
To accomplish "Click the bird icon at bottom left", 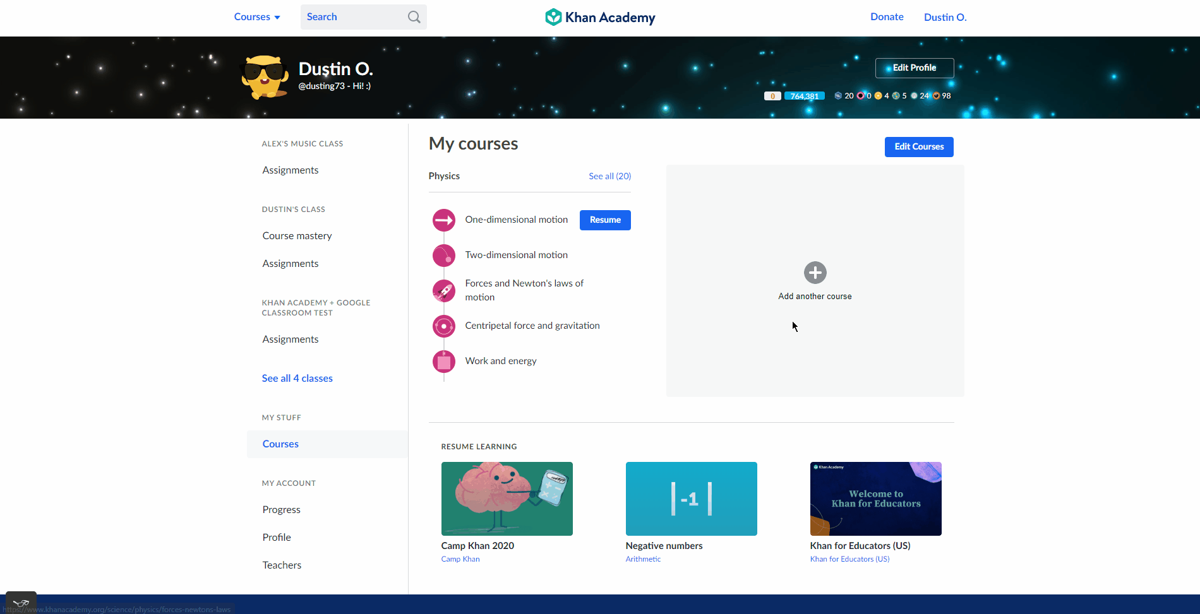I will click(x=21, y=603).
